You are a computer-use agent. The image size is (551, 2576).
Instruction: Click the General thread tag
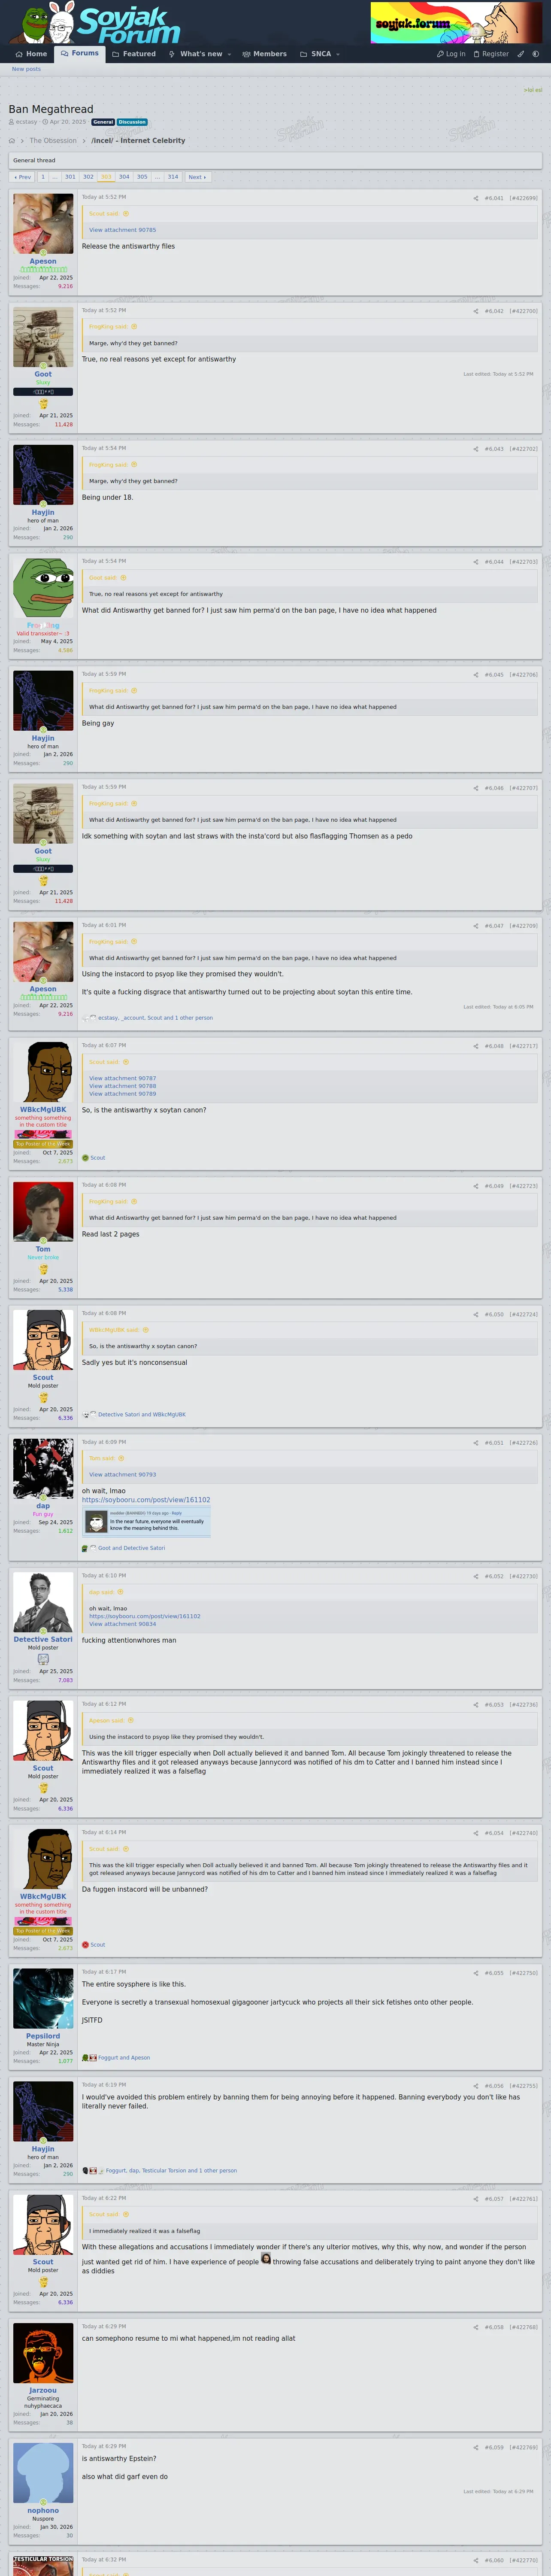tap(103, 122)
